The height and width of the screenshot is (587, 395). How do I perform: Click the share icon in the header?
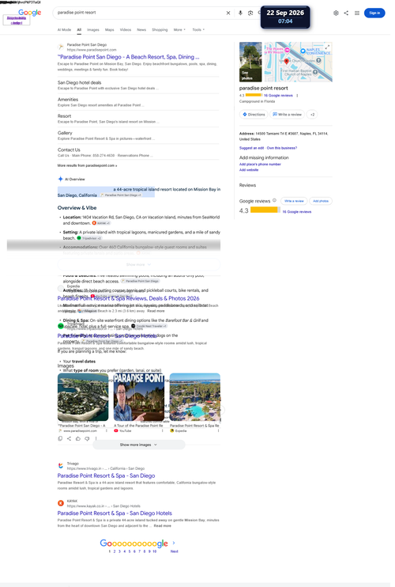[346, 13]
